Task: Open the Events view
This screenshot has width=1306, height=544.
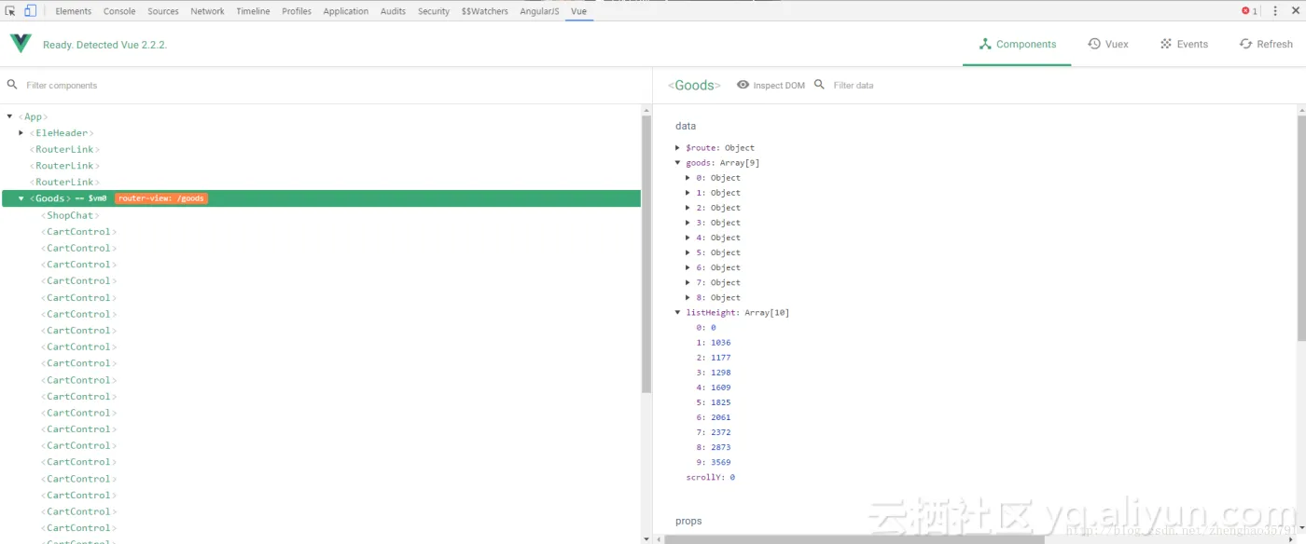Action: click(x=1184, y=44)
